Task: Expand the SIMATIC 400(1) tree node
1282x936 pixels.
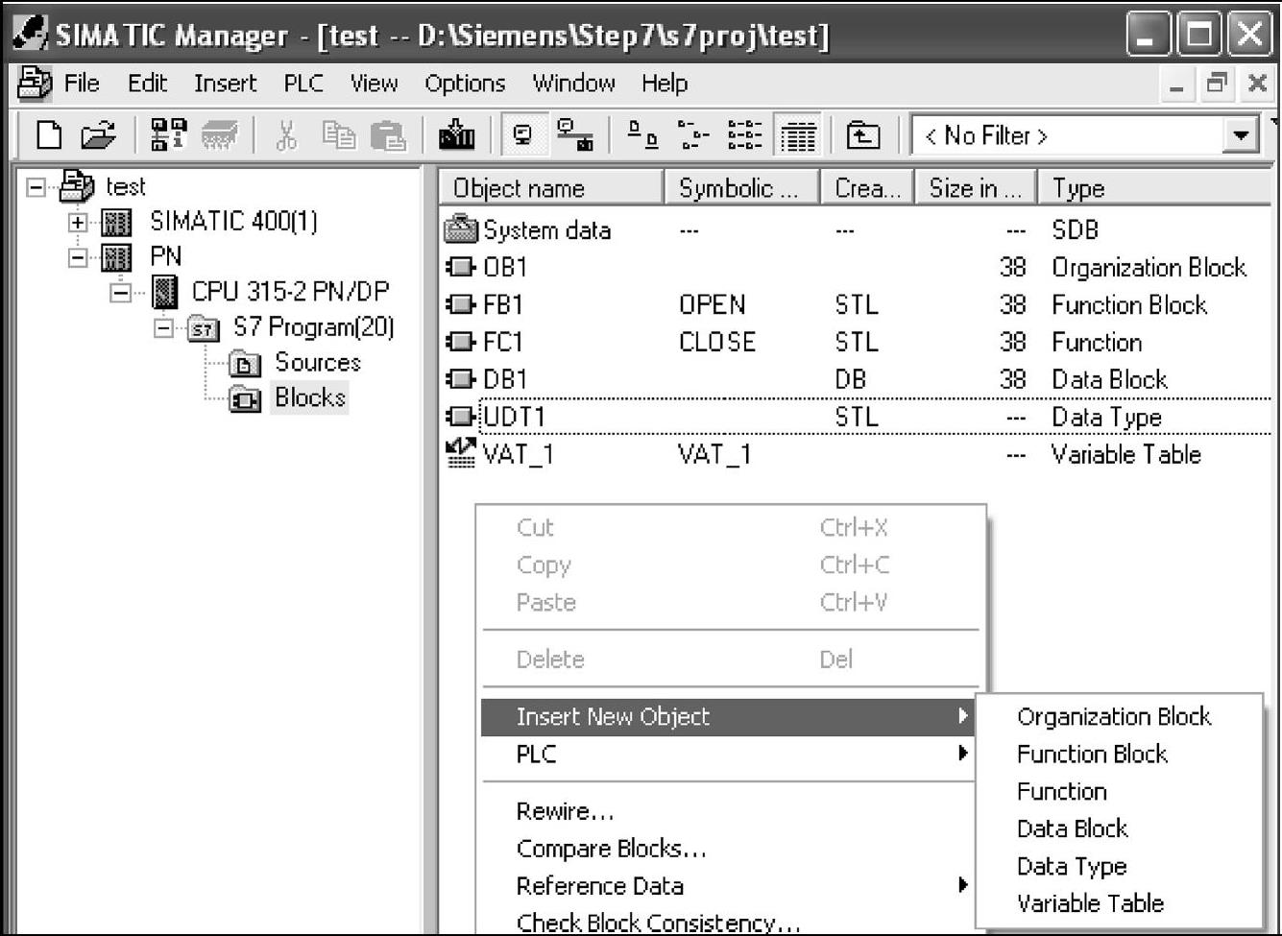Action: pyautogui.click(x=78, y=223)
